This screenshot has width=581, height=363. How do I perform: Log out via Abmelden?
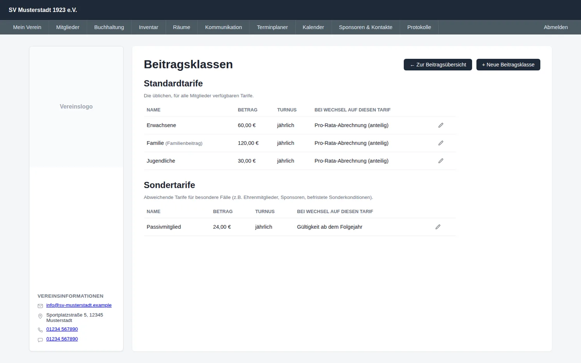point(556,27)
